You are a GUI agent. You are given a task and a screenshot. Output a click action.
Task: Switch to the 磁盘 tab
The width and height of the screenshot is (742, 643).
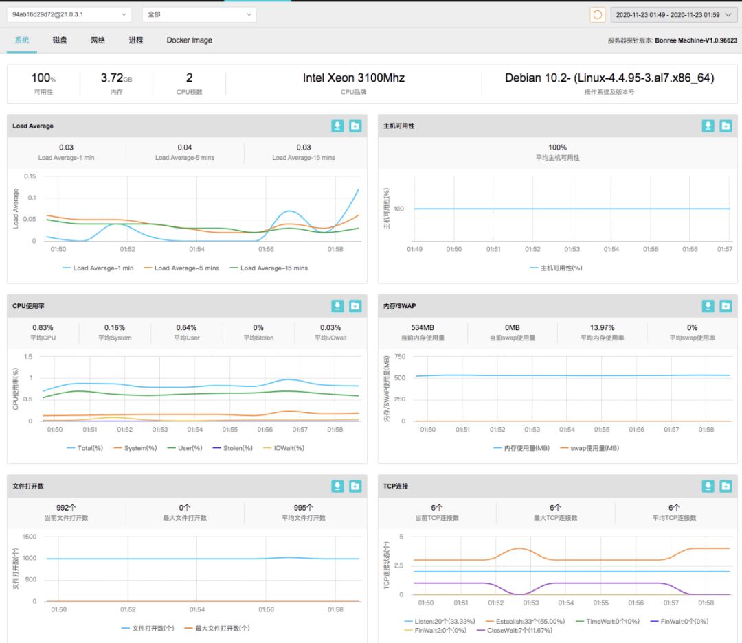coord(60,40)
